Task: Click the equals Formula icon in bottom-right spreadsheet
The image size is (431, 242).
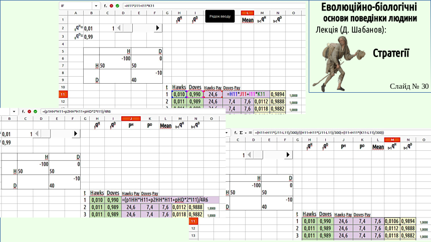Action: [x=249, y=133]
